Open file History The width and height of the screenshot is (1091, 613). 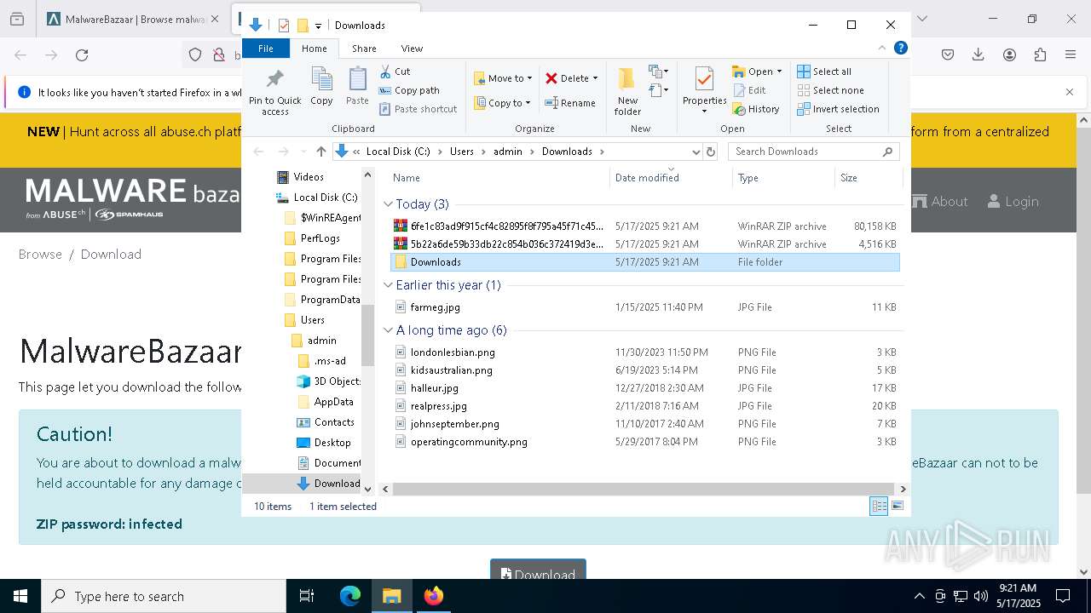click(x=756, y=109)
